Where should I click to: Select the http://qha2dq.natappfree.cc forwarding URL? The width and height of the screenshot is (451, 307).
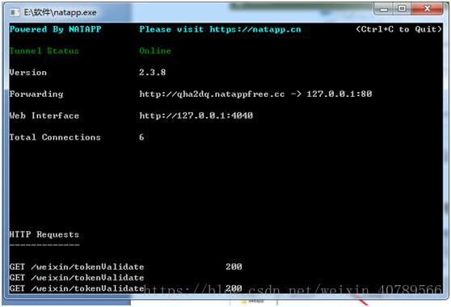tap(212, 95)
